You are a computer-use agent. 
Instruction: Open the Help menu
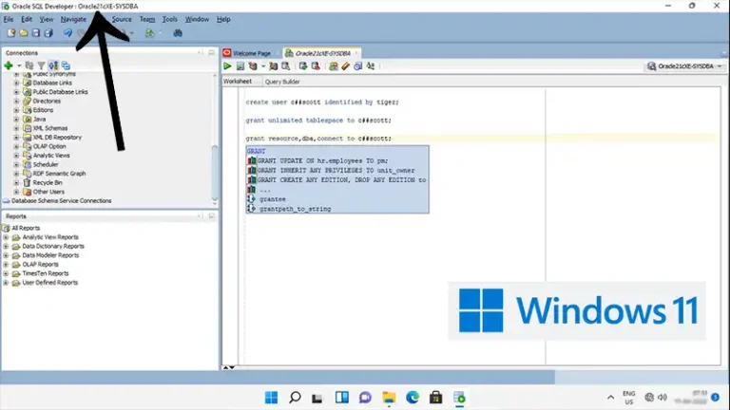(223, 19)
